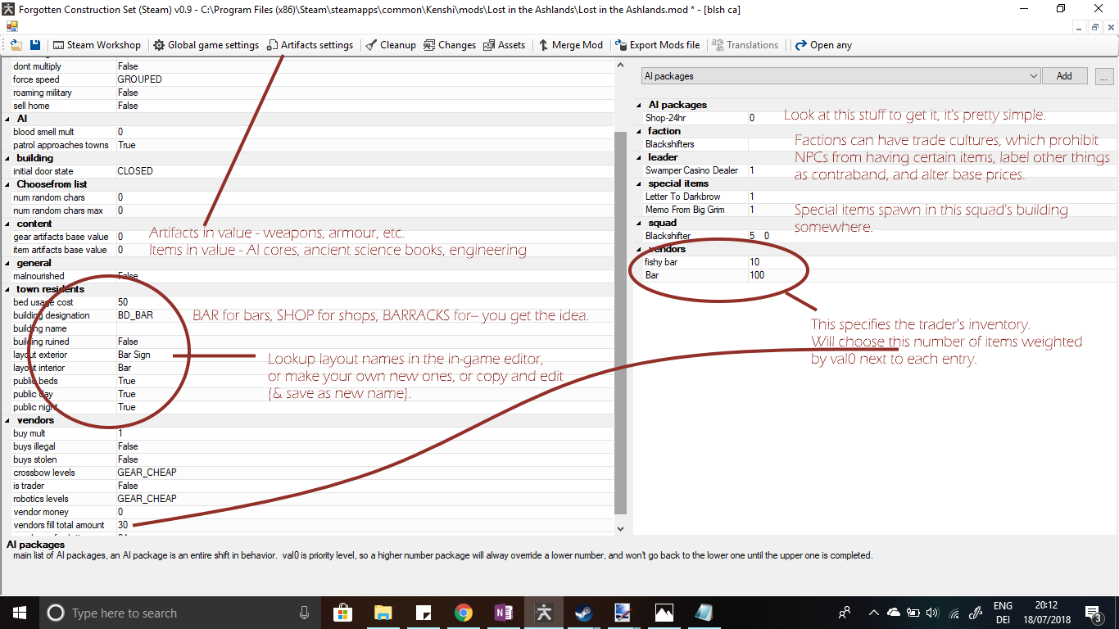Screen dimensions: 1119x629
Task: Select the Blackshifter squad row
Action: coord(877,236)
